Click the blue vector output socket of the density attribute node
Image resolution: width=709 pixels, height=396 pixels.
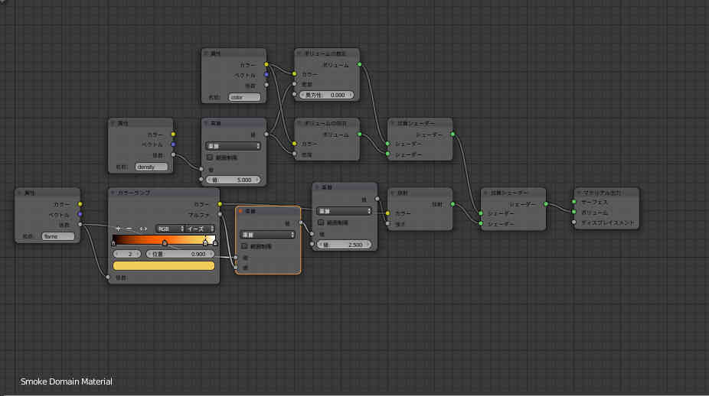pos(173,144)
